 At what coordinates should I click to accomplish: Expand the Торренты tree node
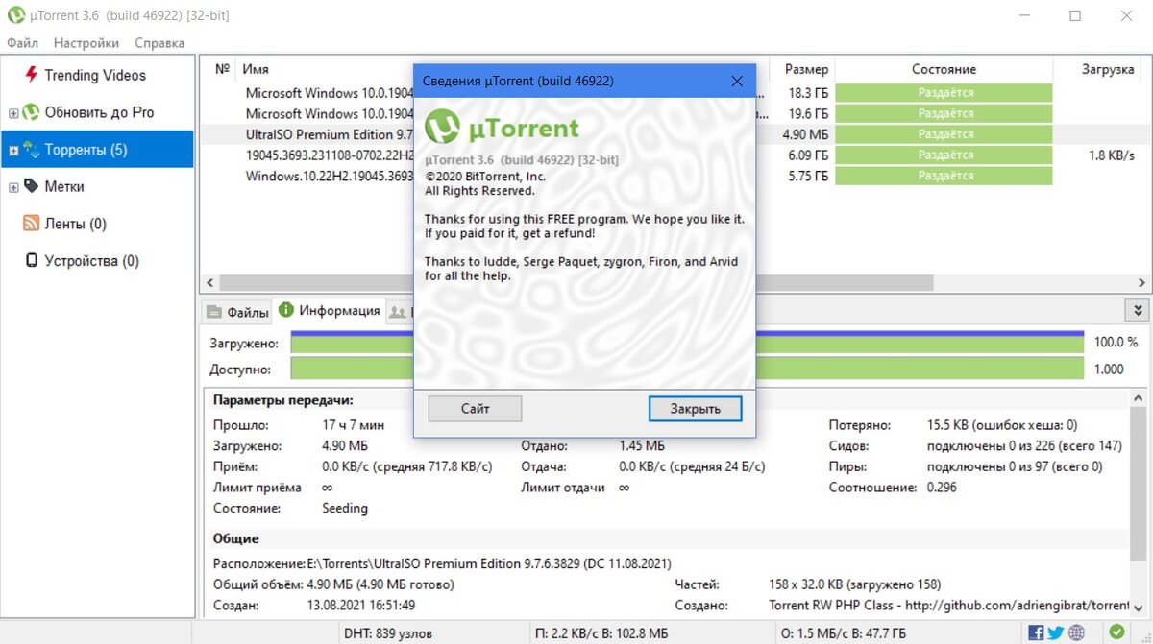13,151
